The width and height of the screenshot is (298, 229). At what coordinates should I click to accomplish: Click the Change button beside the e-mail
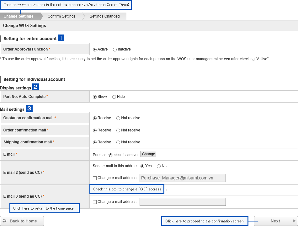148,154
